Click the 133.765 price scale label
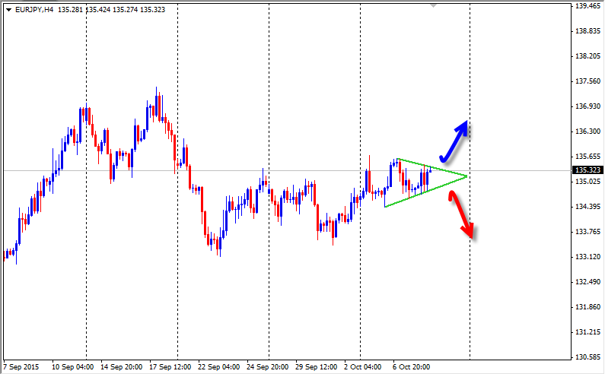This screenshot has width=605, height=374. pos(587,231)
